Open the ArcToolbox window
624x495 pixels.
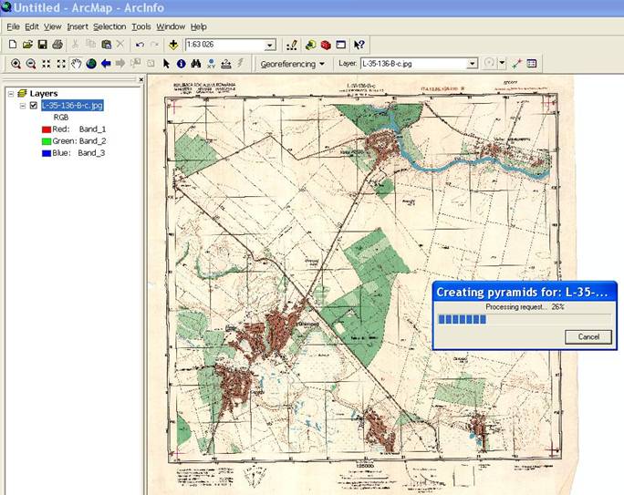[x=325, y=44]
